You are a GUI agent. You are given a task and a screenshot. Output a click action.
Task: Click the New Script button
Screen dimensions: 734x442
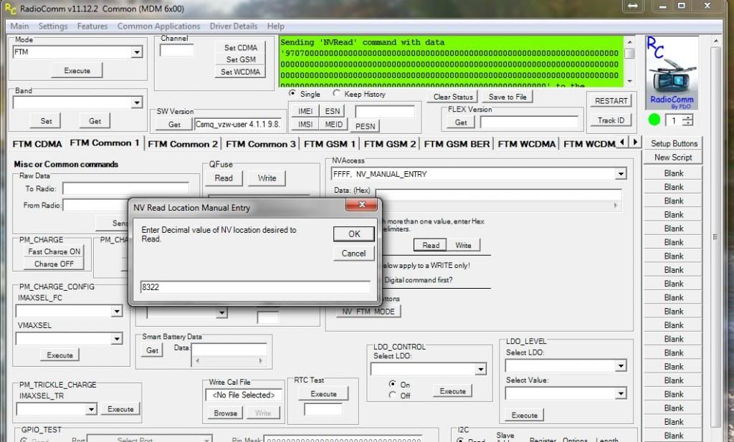coord(674,158)
